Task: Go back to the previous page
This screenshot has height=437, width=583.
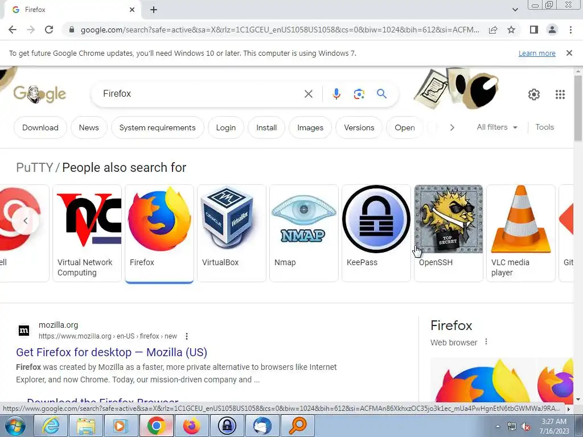Action: (x=13, y=30)
